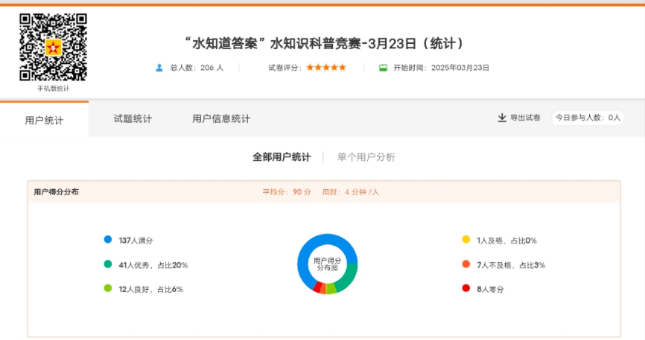The height and width of the screenshot is (340, 645).
Task: Select the 单个用户分析 view
Action: (x=366, y=157)
